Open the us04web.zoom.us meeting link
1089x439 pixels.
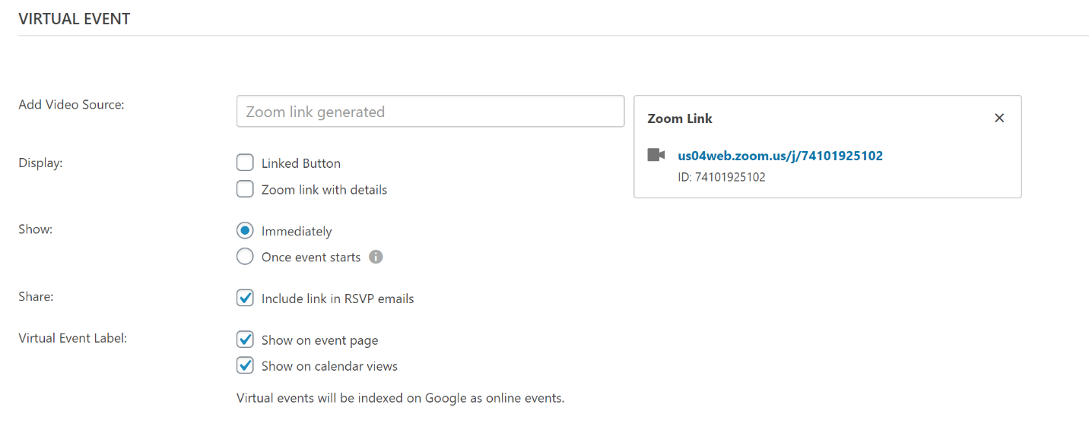[779, 156]
